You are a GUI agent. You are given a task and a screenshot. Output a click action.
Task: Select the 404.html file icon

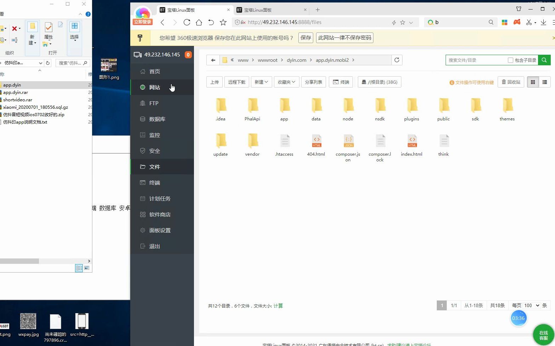coord(316,141)
